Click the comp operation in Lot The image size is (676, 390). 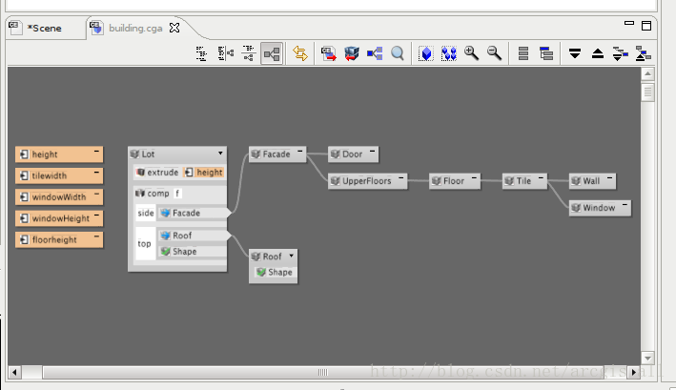point(153,194)
